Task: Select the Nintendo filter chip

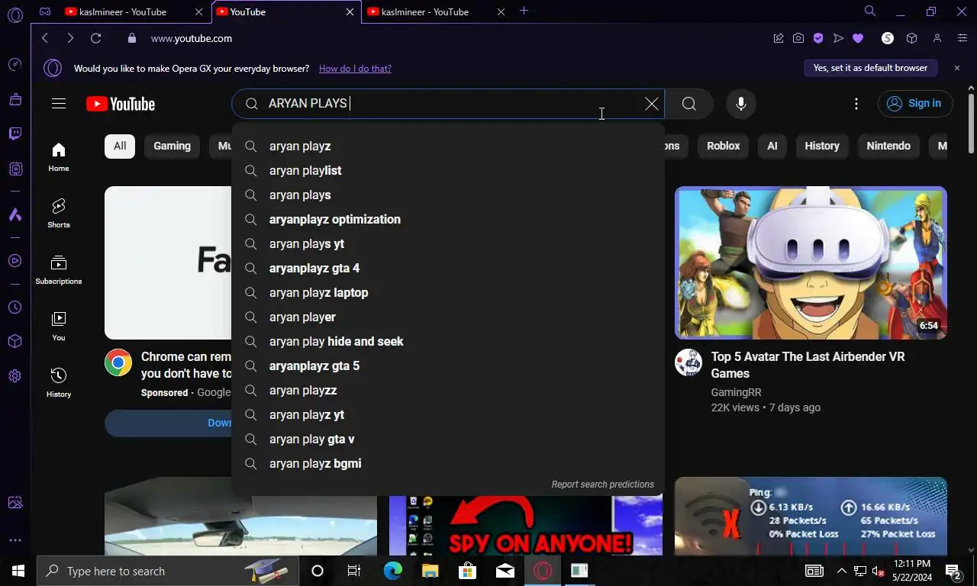Action: pos(888,146)
